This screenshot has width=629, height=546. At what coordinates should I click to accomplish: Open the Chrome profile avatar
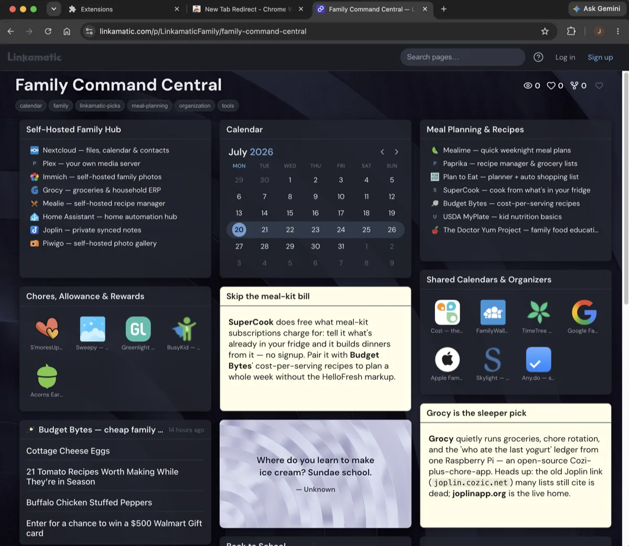pos(599,31)
